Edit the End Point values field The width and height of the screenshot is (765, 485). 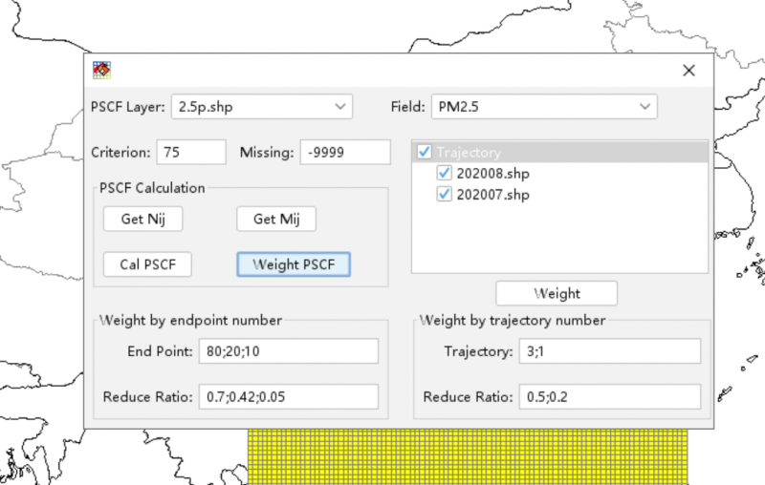pyautogui.click(x=289, y=351)
